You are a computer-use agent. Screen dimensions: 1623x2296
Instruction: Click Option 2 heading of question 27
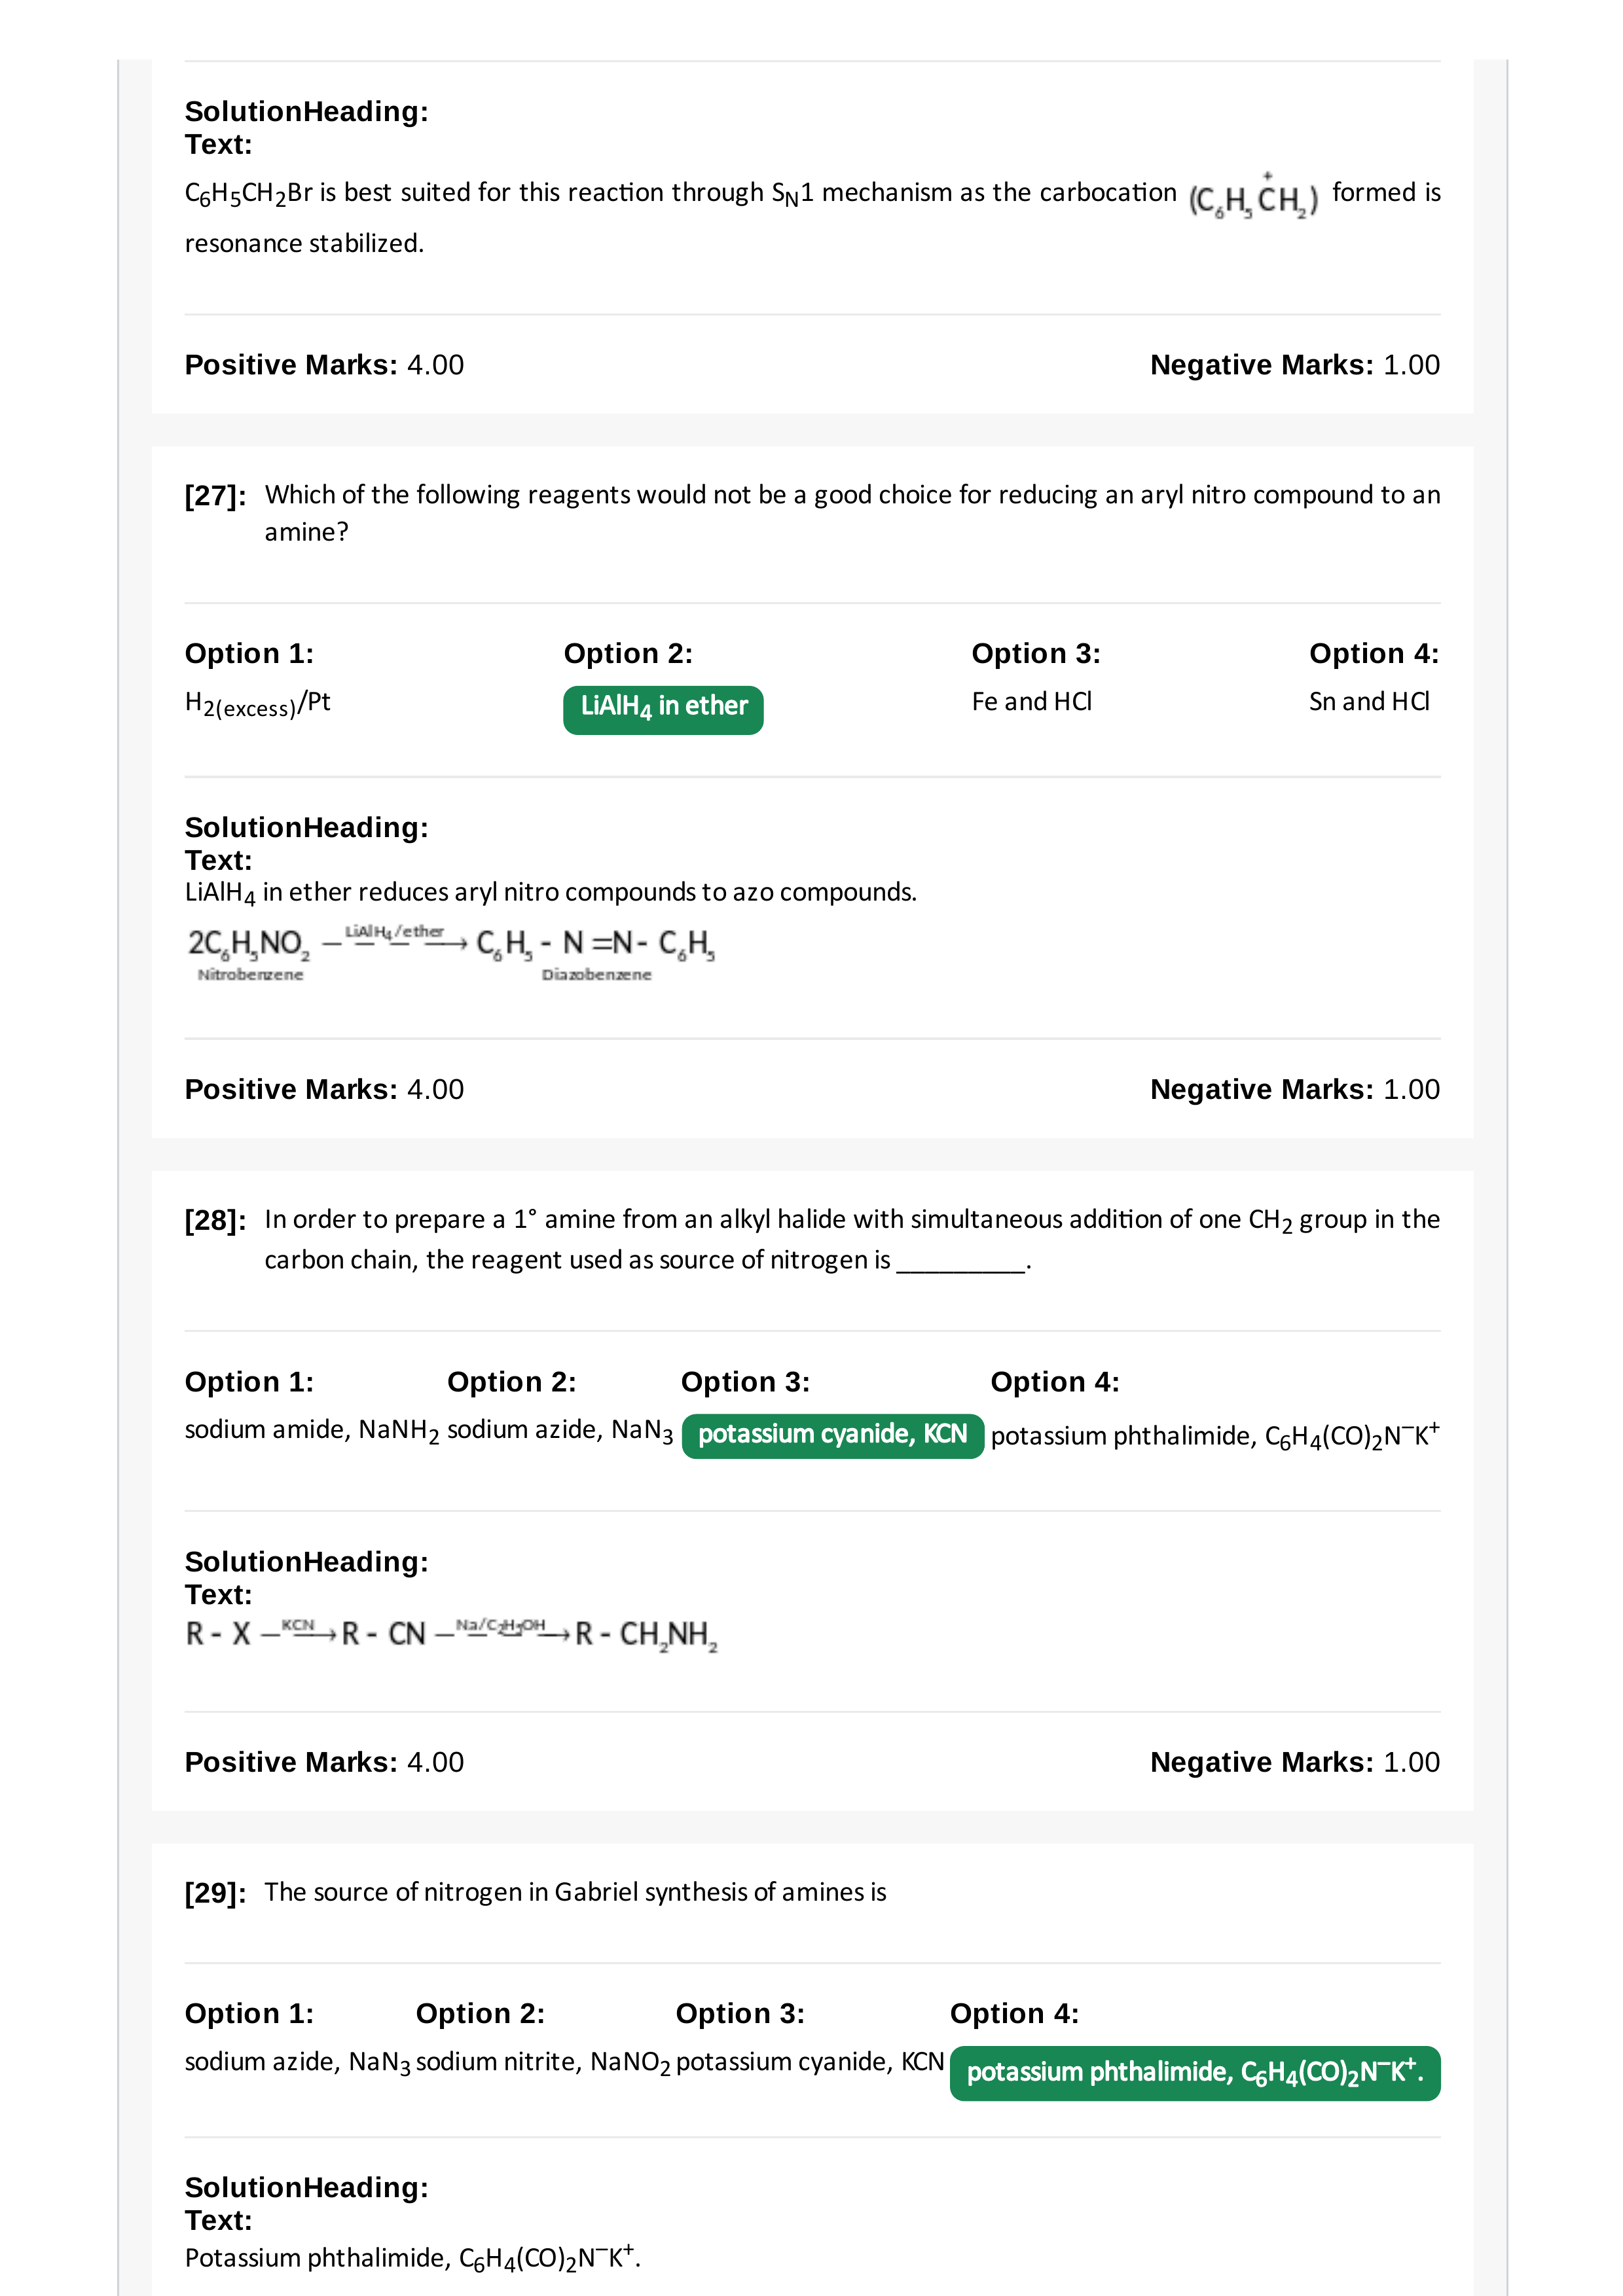point(628,654)
